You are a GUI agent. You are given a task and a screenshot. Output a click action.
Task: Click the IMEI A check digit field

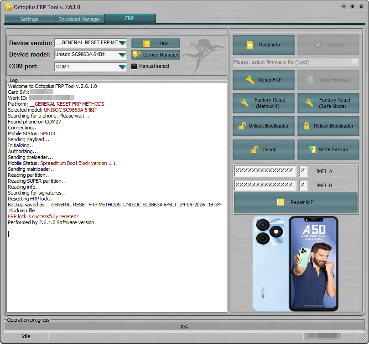tap(304, 171)
